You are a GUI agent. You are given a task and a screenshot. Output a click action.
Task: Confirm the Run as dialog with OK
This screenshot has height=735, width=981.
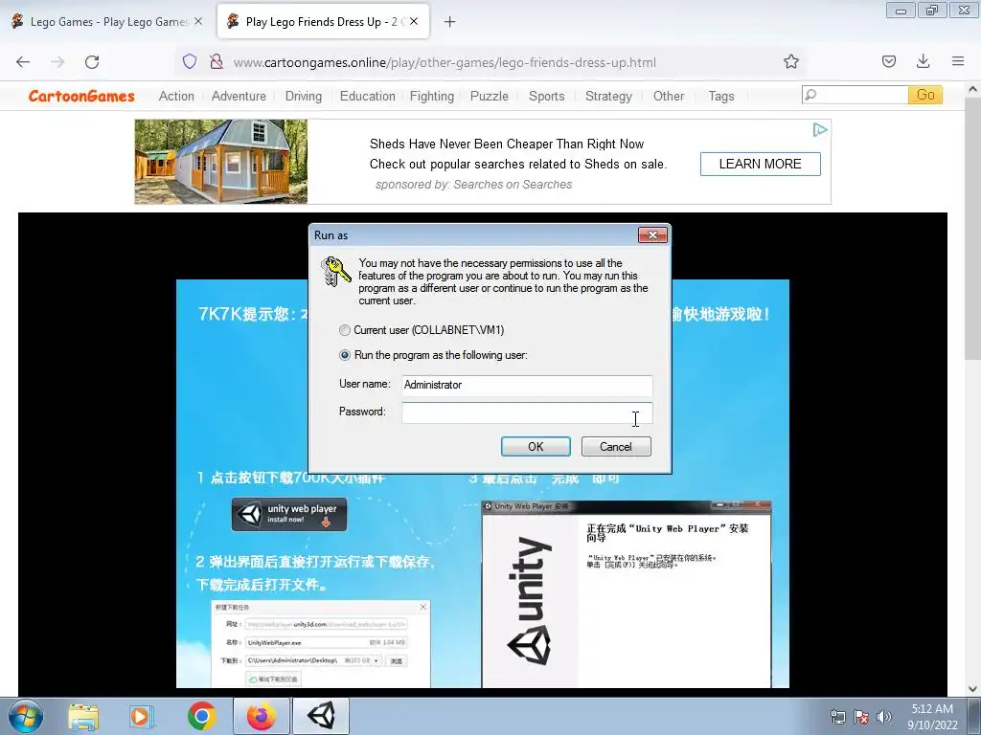click(x=536, y=446)
